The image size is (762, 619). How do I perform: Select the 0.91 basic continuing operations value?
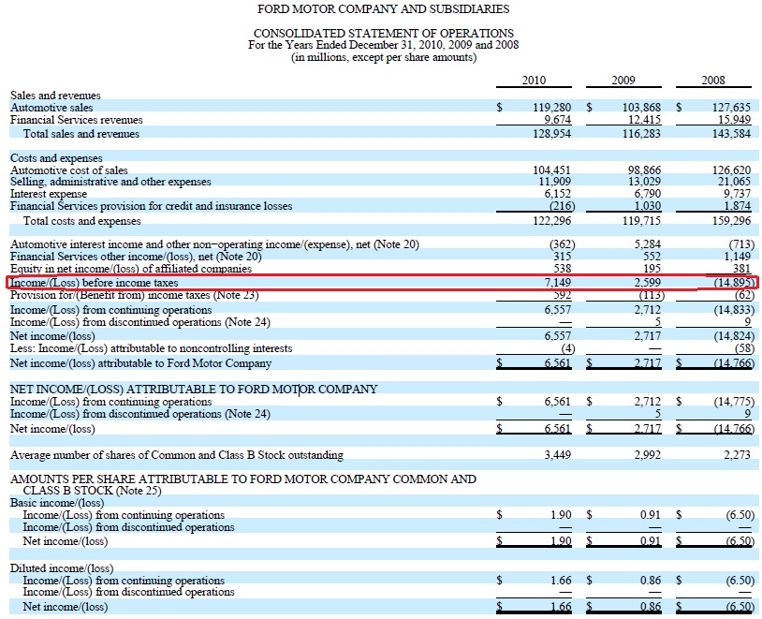[x=651, y=514]
